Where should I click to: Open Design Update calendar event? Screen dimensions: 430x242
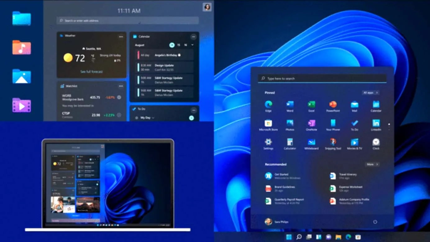[x=165, y=67]
